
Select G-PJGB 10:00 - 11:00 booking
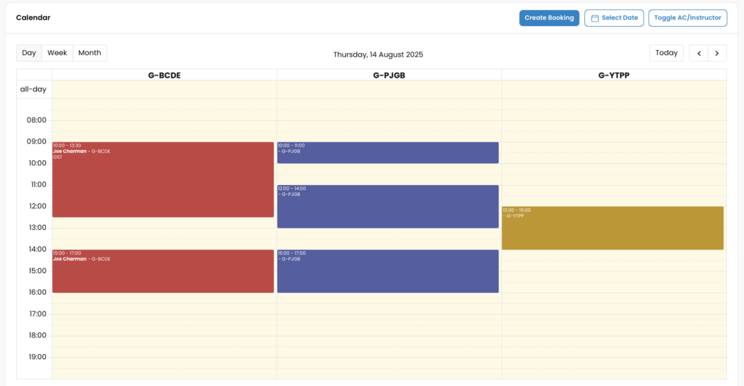pyautogui.click(x=387, y=155)
